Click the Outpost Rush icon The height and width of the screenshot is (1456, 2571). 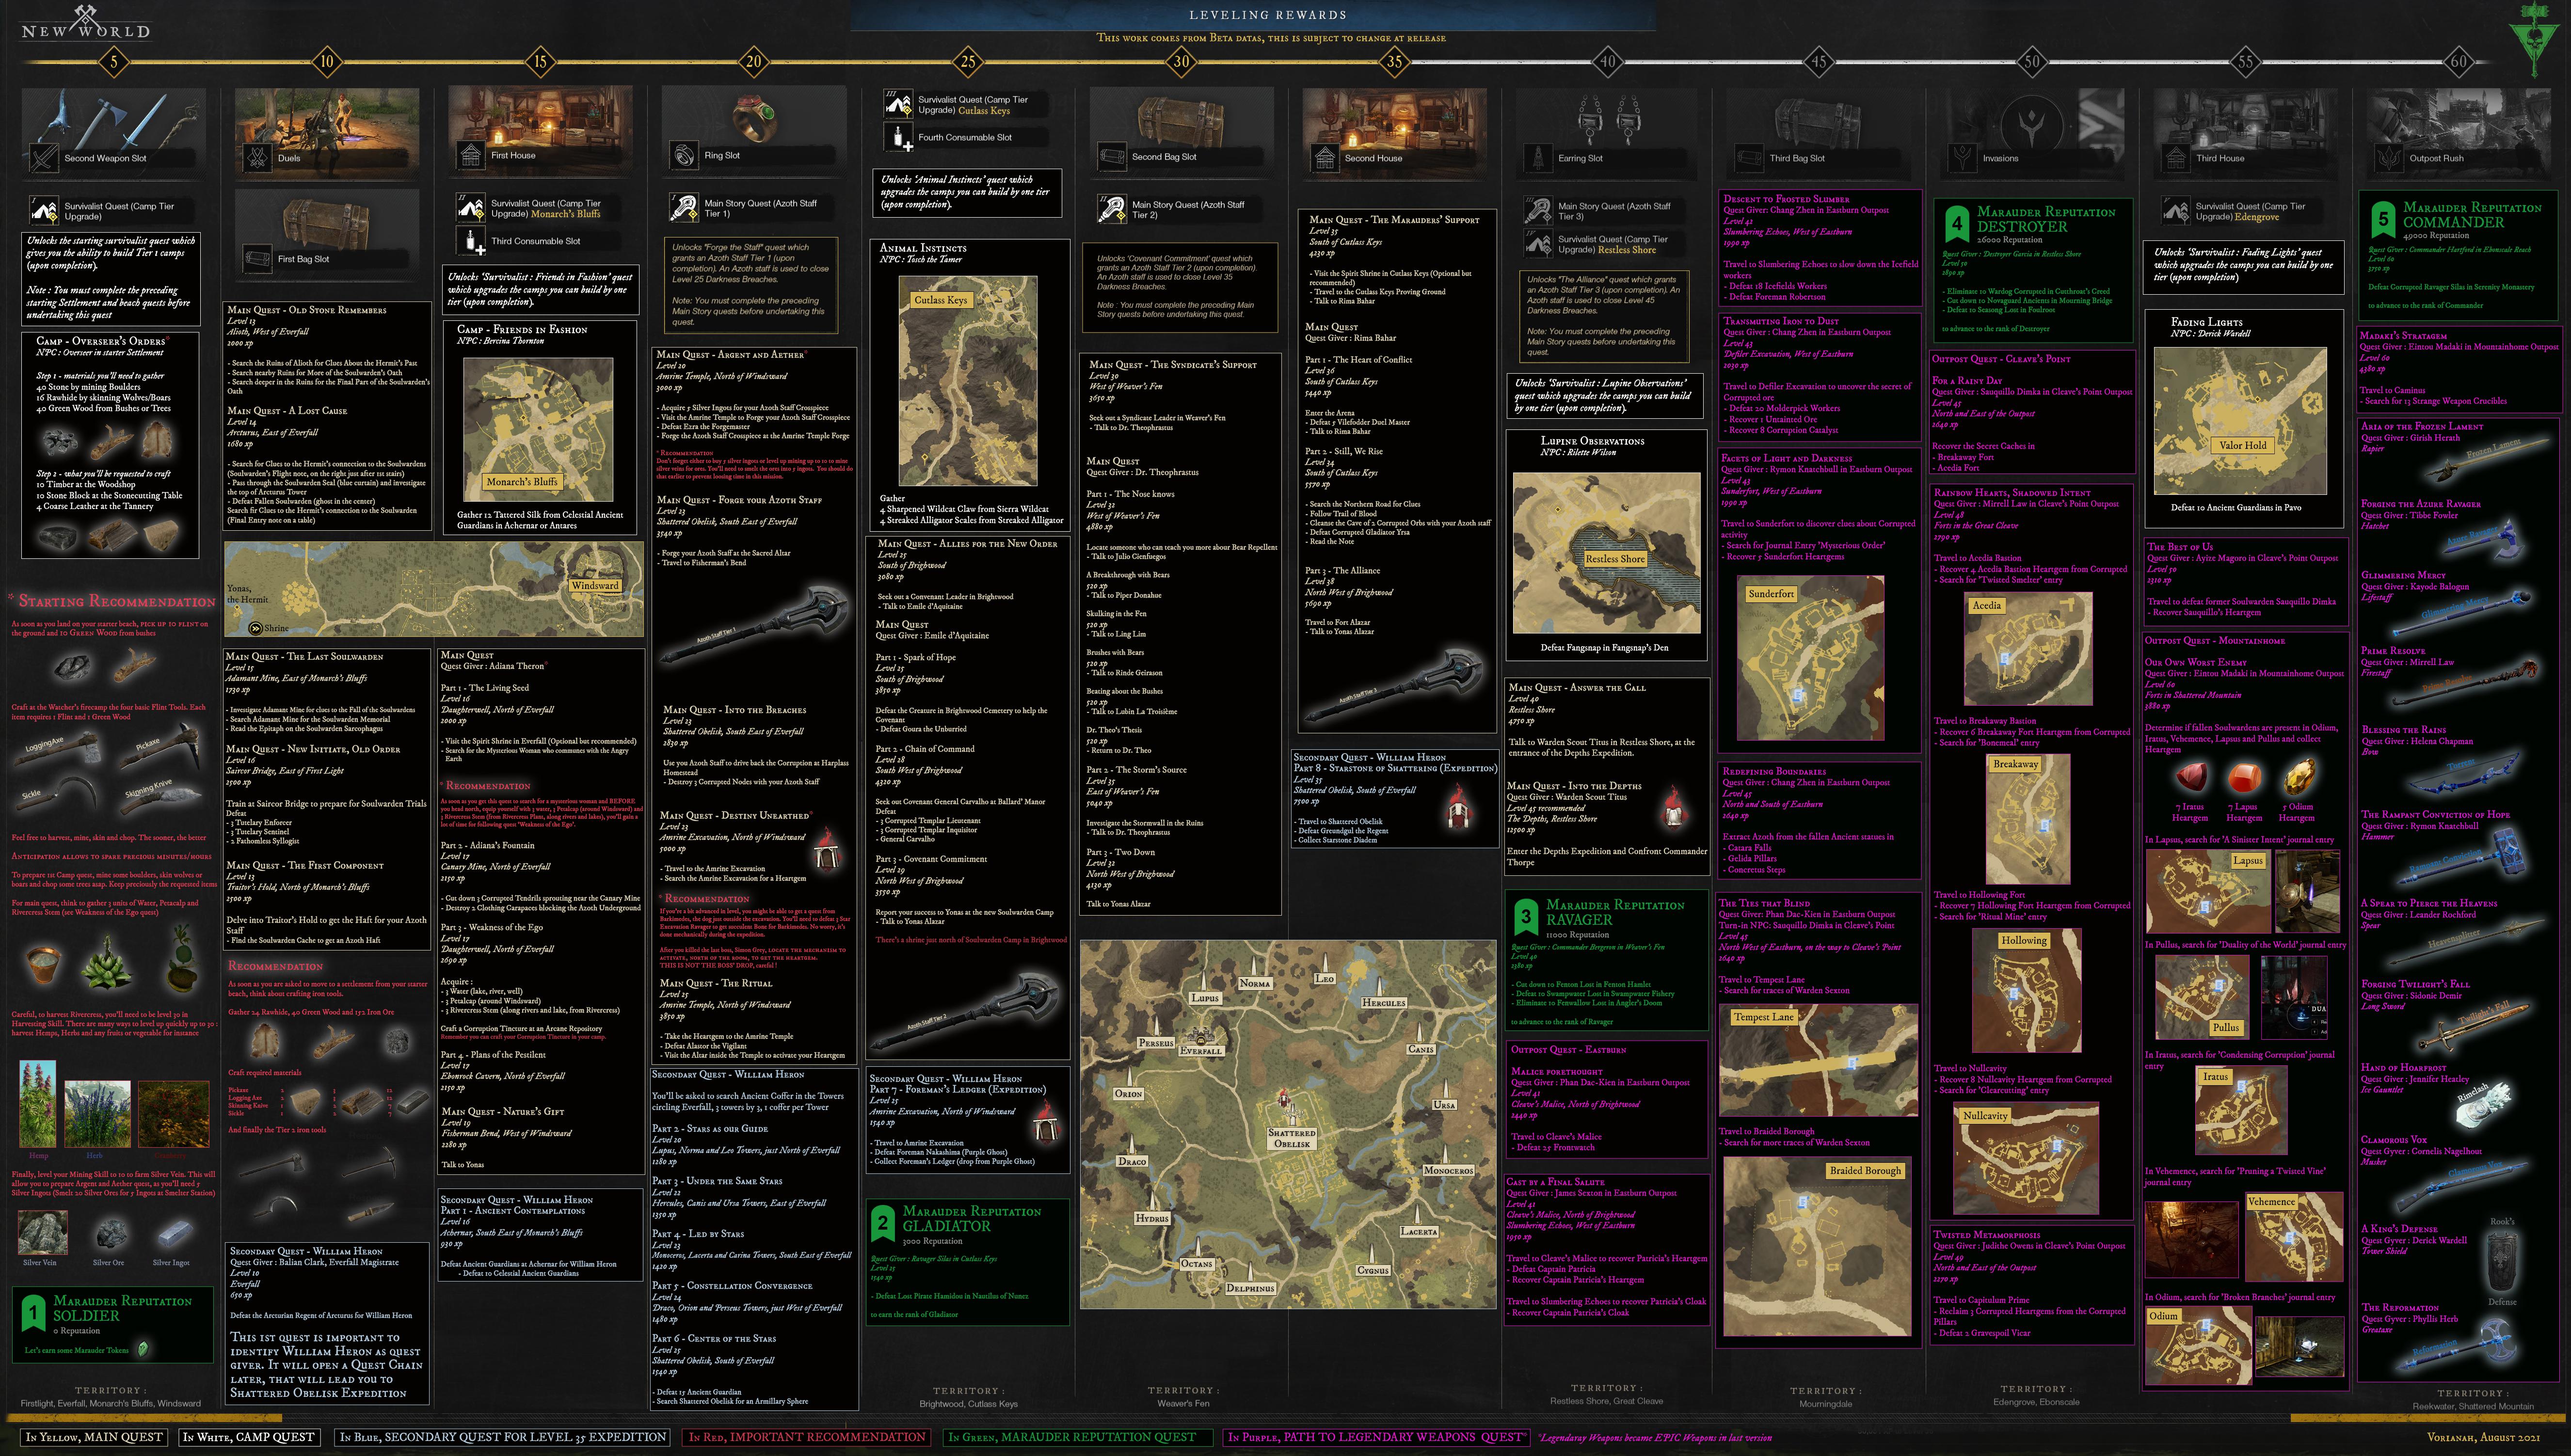[2389, 158]
